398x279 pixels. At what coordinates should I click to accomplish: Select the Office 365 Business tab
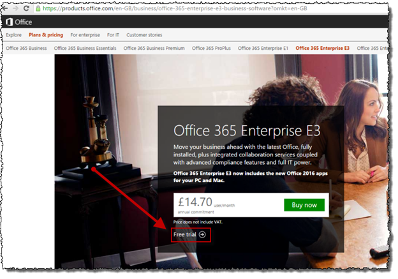point(26,48)
